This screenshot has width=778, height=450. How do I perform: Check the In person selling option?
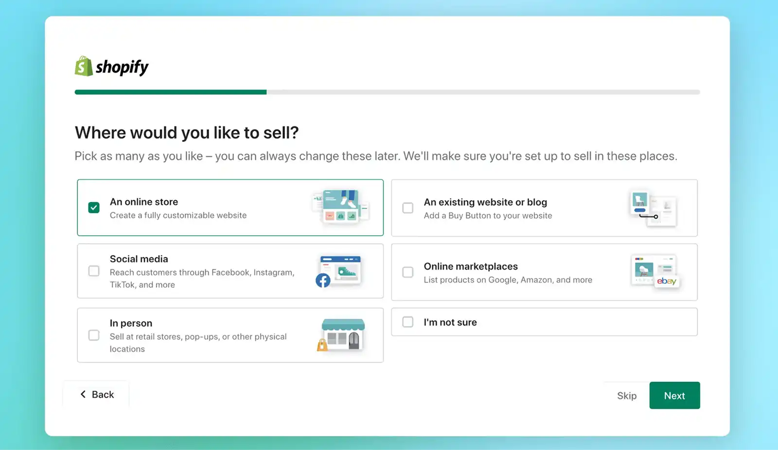(x=93, y=335)
